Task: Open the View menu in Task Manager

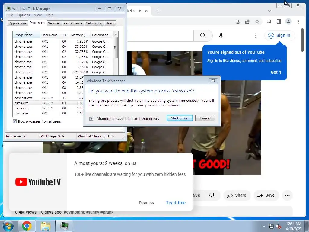Action: [38, 15]
